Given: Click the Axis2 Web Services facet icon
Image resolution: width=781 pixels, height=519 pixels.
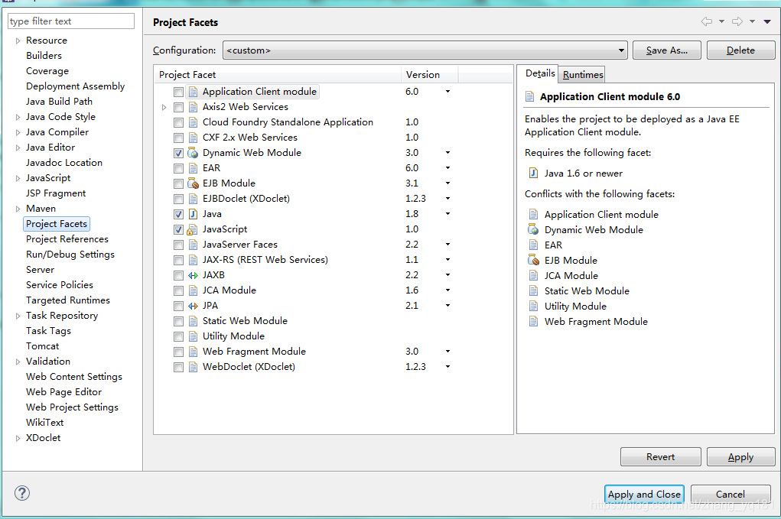Looking at the screenshot, I should (193, 107).
